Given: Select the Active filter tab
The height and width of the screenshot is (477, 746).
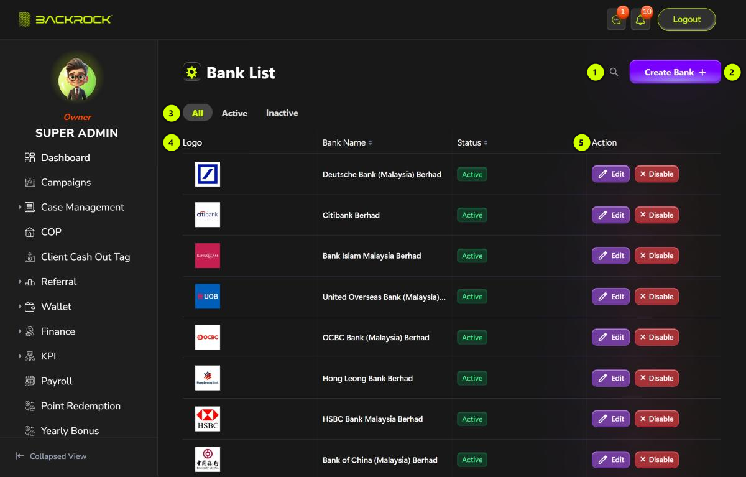Looking at the screenshot, I should pyautogui.click(x=234, y=113).
